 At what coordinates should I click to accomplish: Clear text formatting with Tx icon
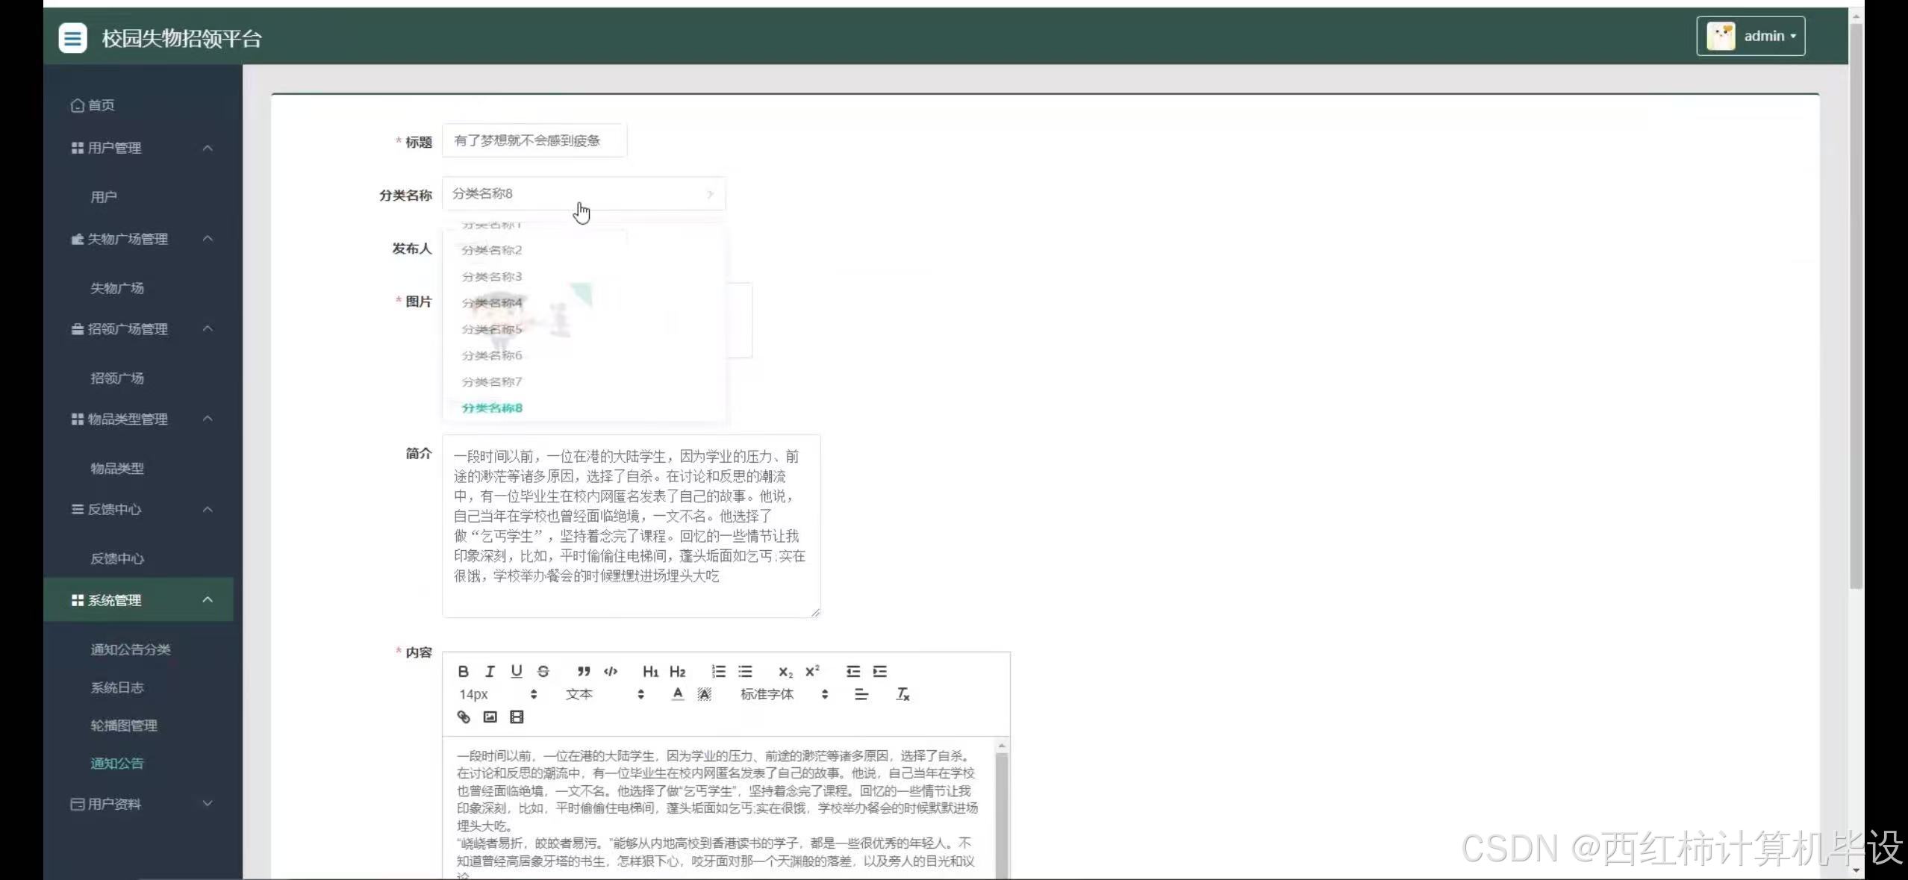902,694
